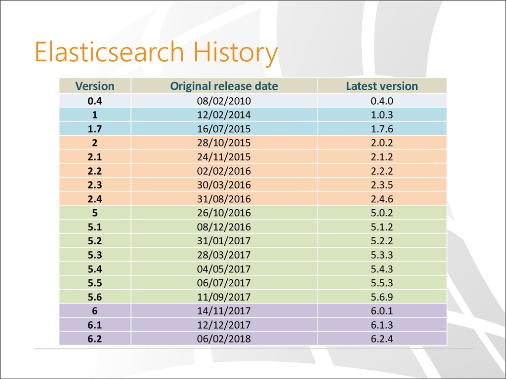Click the release date '28/10/2015'
The height and width of the screenshot is (379, 506).
224,143
